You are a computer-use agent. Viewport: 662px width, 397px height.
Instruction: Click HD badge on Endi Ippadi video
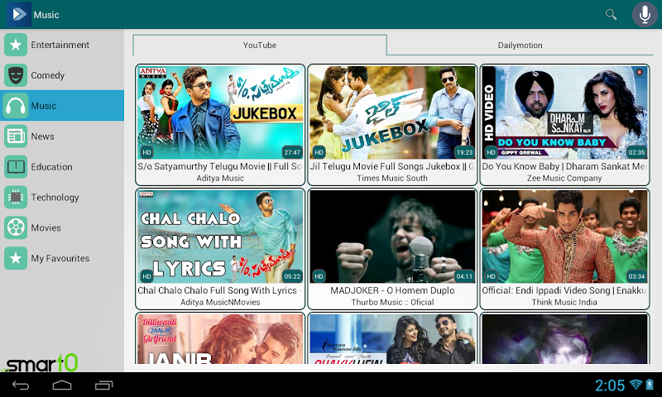coord(491,276)
